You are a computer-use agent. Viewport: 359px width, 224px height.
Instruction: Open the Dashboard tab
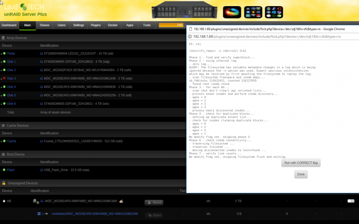9,25
